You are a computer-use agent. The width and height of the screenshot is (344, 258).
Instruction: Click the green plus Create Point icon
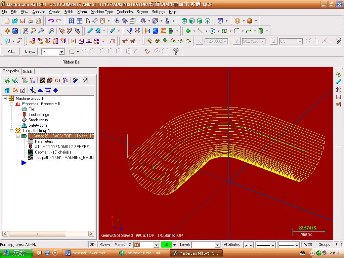(x=188, y=31)
